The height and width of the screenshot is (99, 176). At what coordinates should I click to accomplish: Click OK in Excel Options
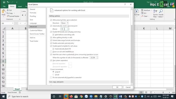point(117,87)
